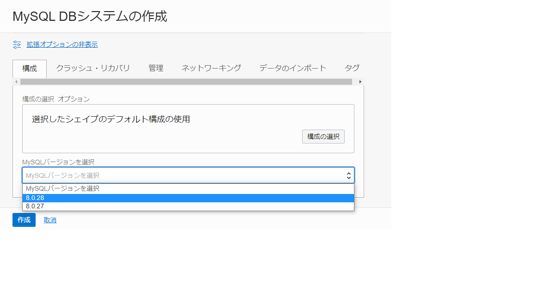Select version 8.0.28 from the list
Image resolution: width=533 pixels, height=300 pixels.
point(188,198)
